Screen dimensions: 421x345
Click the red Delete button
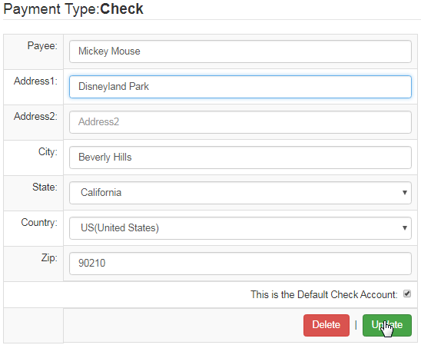tap(327, 325)
